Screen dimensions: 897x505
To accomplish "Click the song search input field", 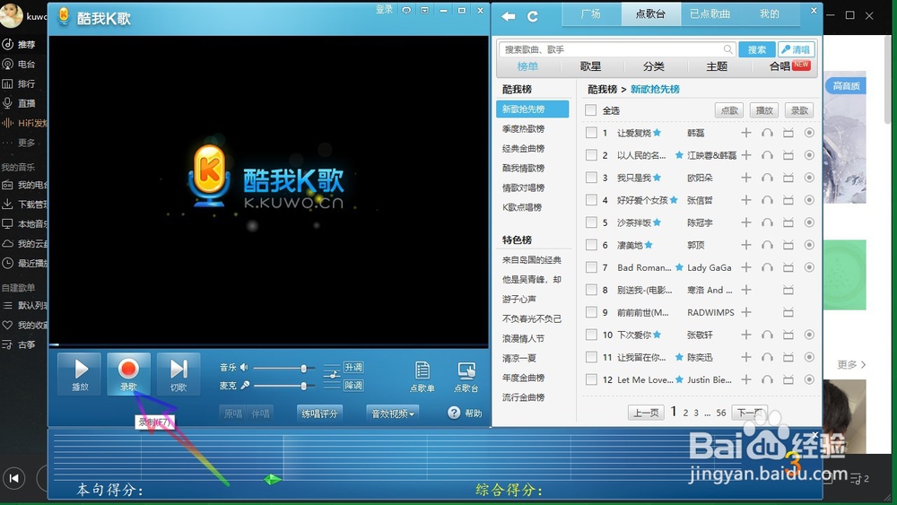I will [617, 49].
